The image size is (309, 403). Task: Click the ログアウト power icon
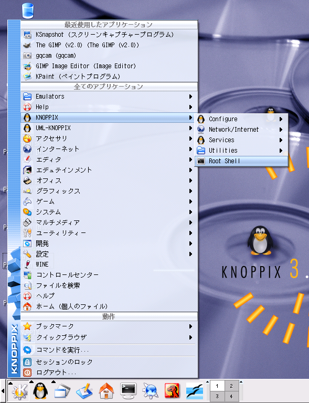click(x=27, y=373)
